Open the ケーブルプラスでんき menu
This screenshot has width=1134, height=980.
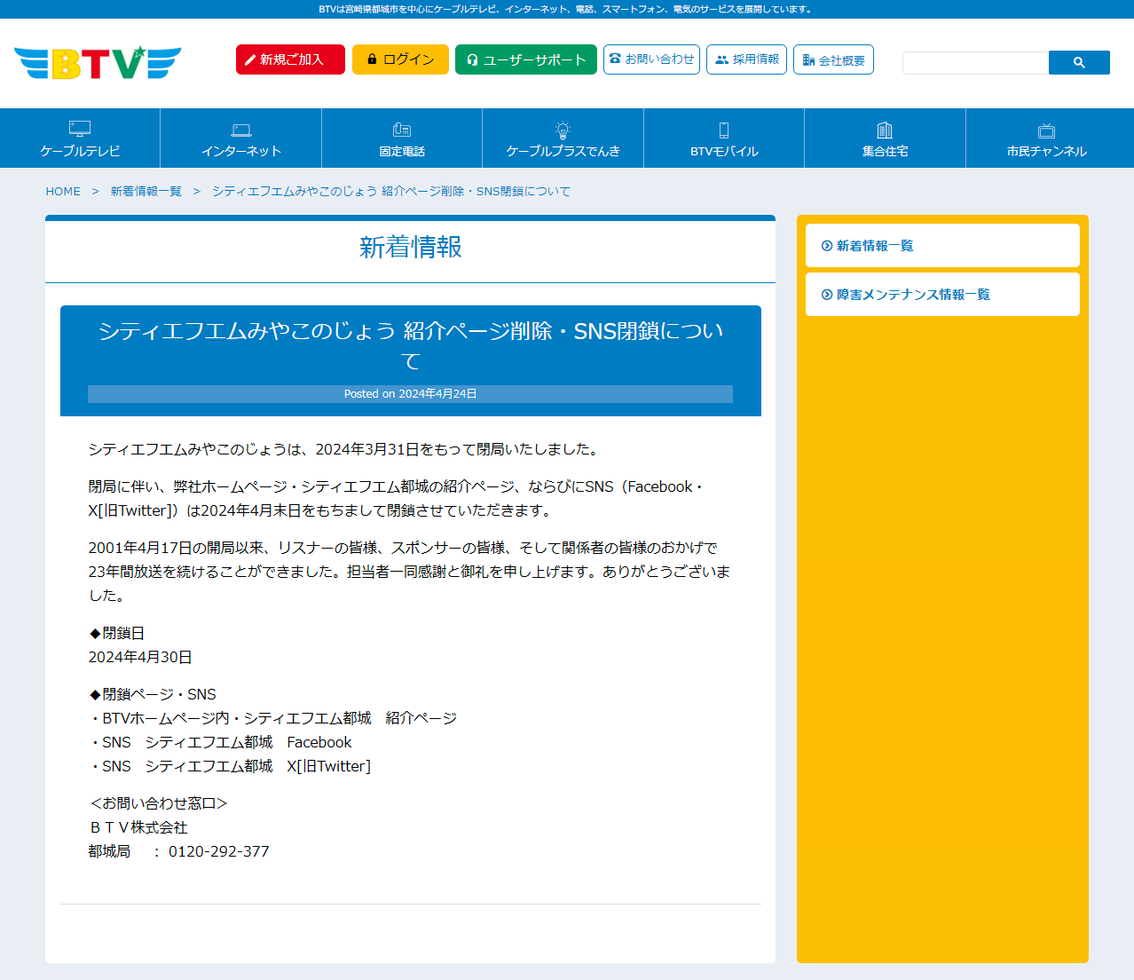[563, 138]
